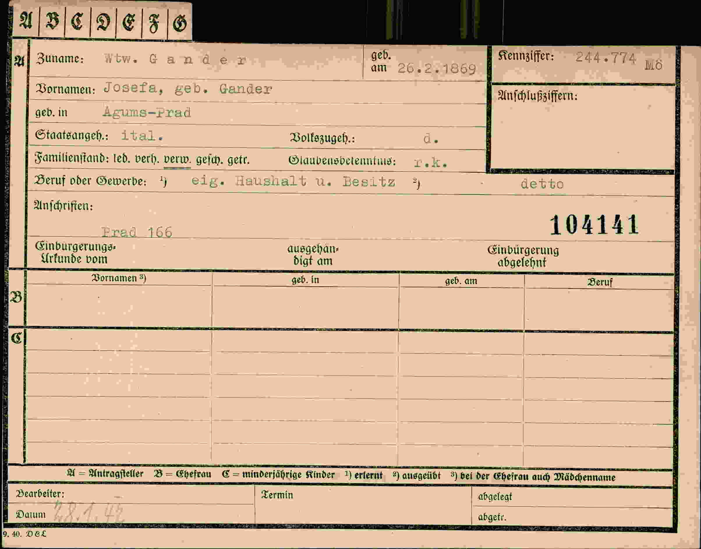Click the 'Termin' label

coord(277,495)
